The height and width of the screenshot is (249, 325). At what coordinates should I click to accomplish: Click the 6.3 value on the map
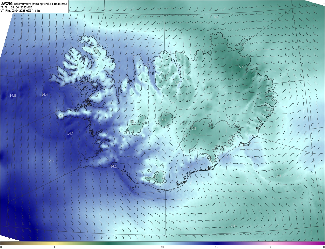coord(194,129)
